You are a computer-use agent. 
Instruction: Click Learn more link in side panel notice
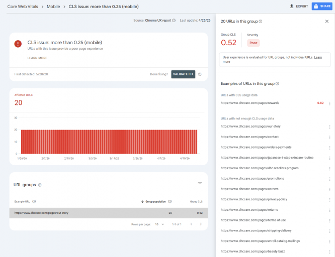click(318, 58)
